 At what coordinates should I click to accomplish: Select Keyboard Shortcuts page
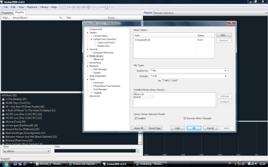tap(103, 53)
